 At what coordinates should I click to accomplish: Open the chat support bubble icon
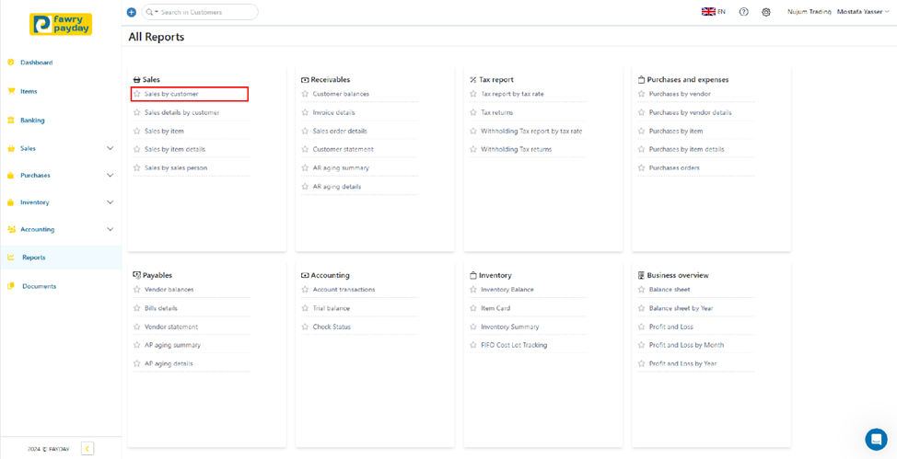coord(876,439)
